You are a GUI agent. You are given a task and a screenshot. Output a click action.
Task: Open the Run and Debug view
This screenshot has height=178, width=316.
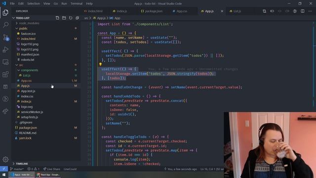pos(5,49)
